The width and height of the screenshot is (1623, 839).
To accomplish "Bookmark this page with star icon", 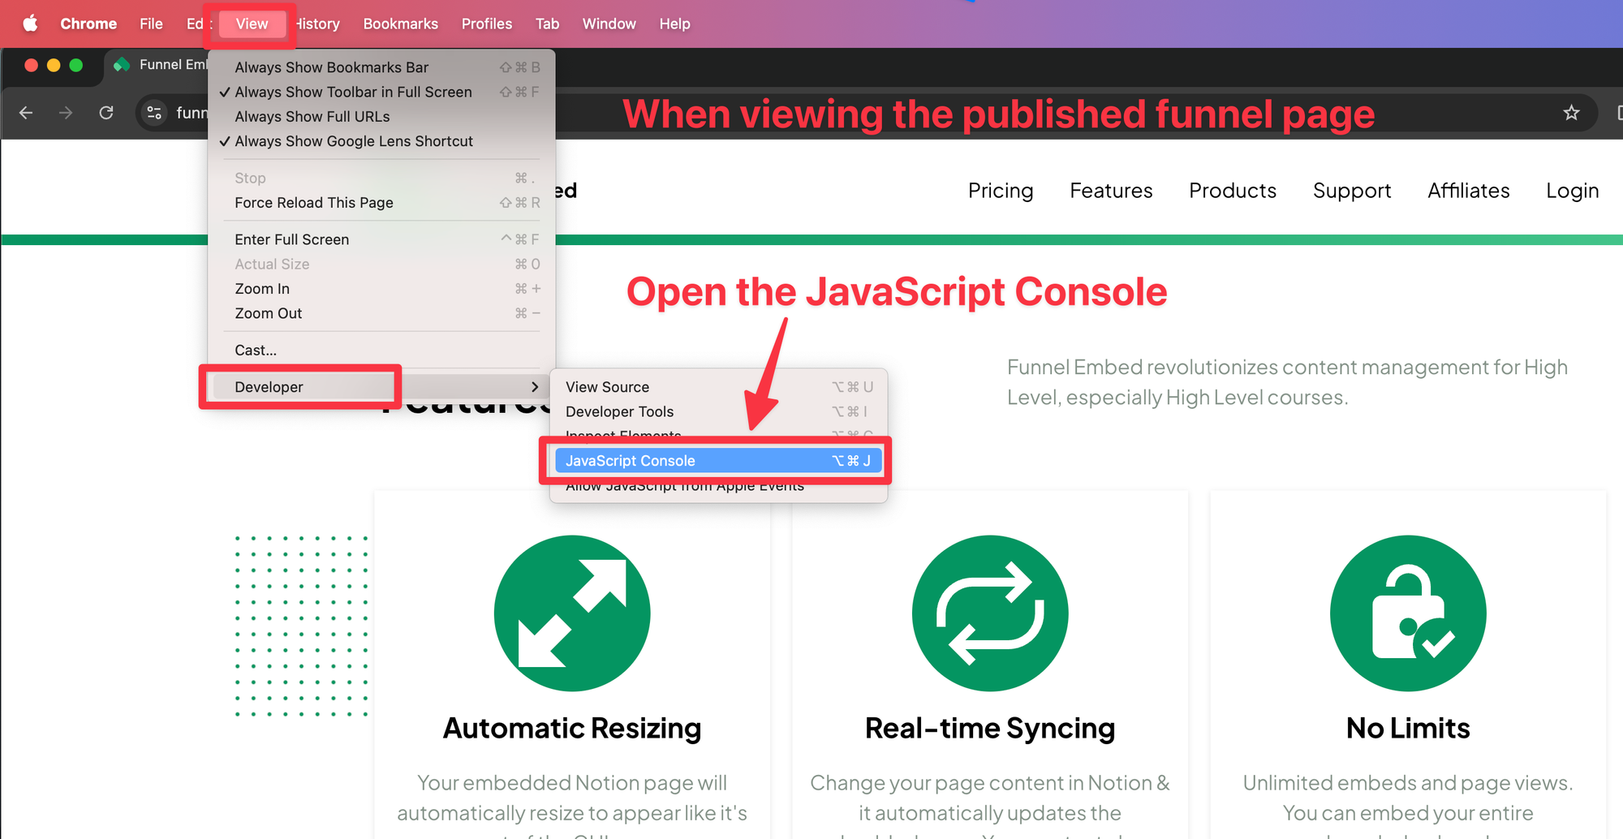I will pos(1571,113).
